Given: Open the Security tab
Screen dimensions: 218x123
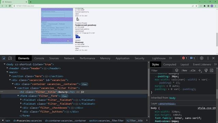Looking at the screenshot, I should (139, 58).
